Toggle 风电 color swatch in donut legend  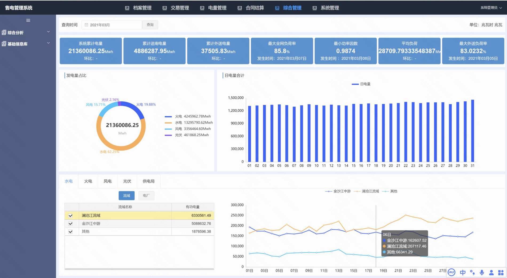168,129
